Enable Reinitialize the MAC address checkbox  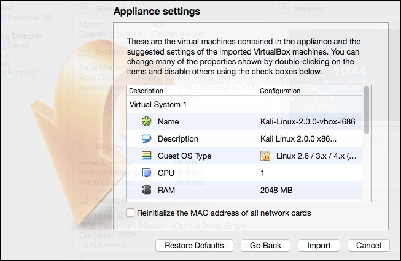point(130,212)
